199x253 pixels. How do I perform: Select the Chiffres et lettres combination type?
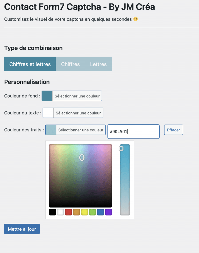click(30, 64)
